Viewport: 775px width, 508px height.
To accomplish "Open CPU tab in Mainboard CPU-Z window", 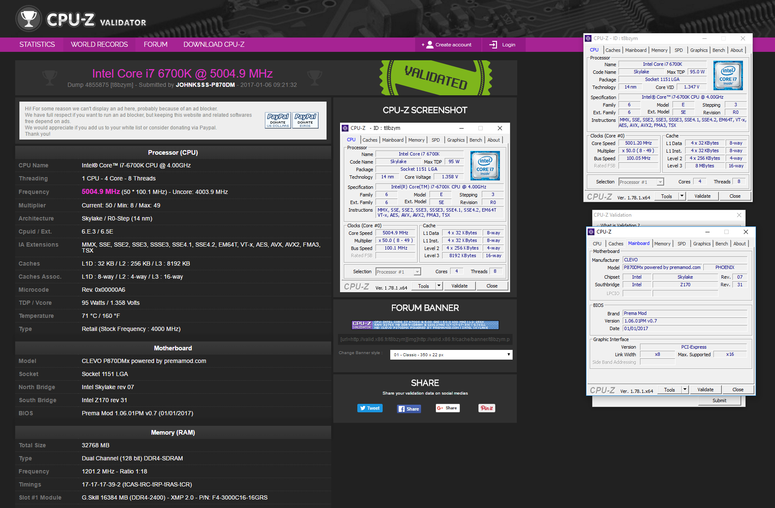I will (597, 244).
